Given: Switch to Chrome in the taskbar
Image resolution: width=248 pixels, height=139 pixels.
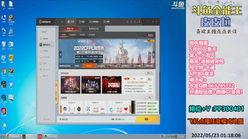Looking at the screenshot, I should pyautogui.click(x=13, y=136).
